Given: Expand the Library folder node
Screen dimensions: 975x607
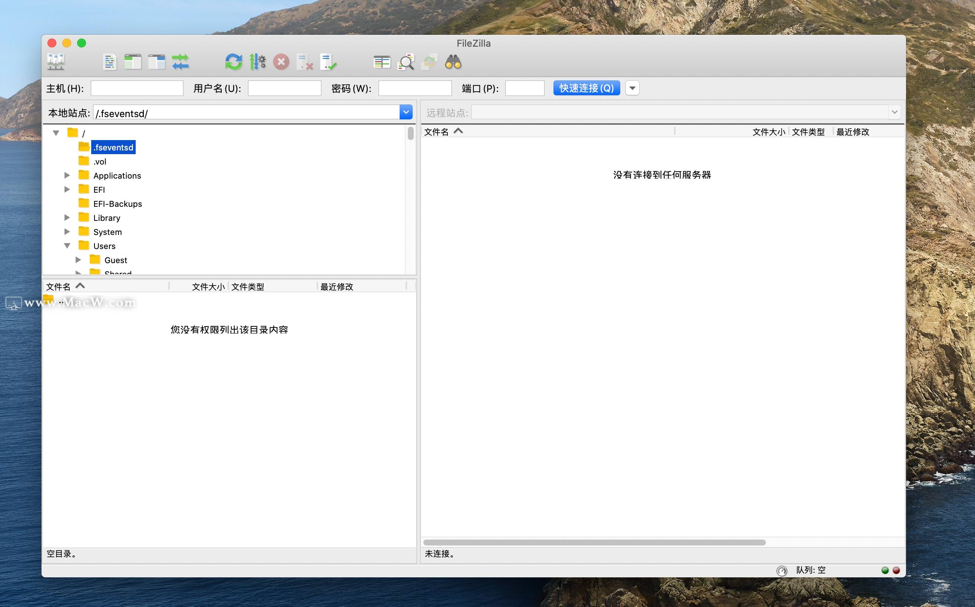Looking at the screenshot, I should 67,217.
